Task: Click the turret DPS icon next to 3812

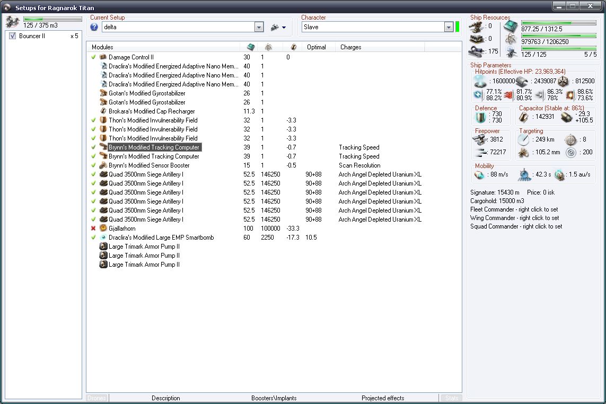Action: (x=480, y=139)
